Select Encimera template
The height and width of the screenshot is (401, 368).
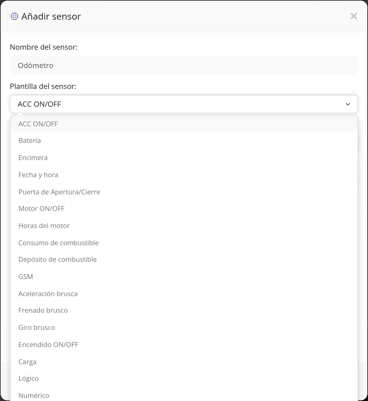[x=184, y=158]
